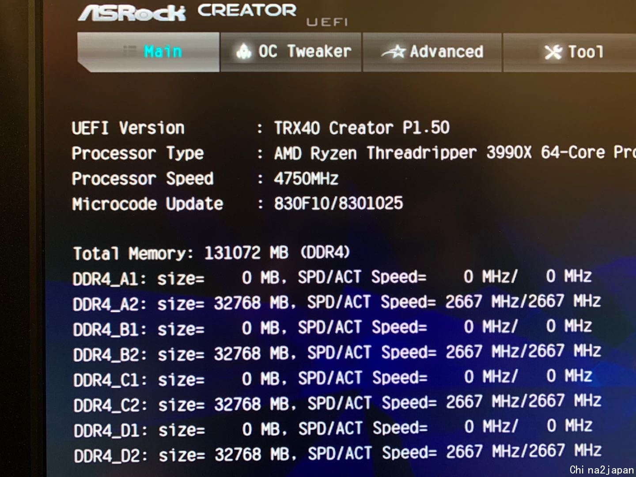The image size is (636, 477).
Task: Select the DDR4_D2 memory slot row
Action: [338, 453]
